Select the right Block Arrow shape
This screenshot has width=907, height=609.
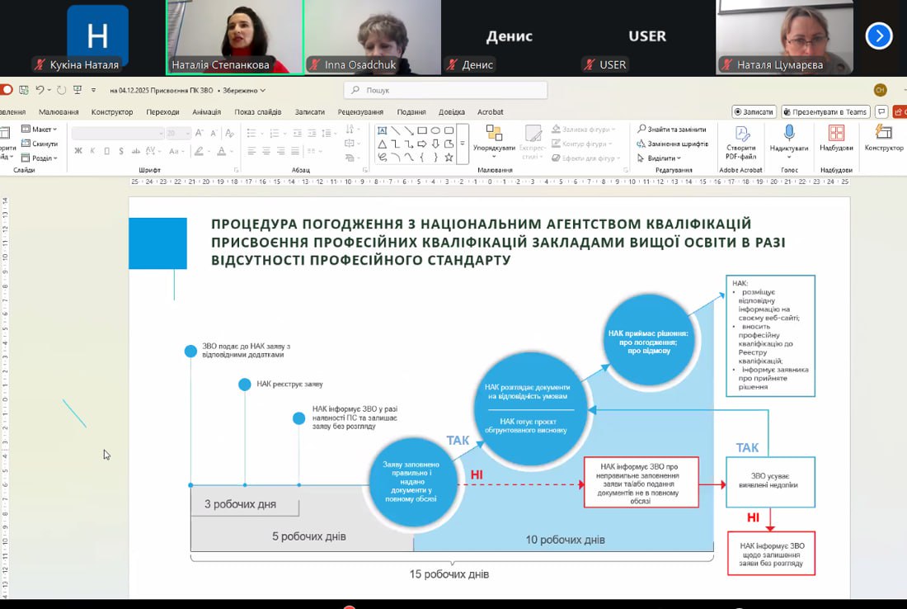coord(422,144)
